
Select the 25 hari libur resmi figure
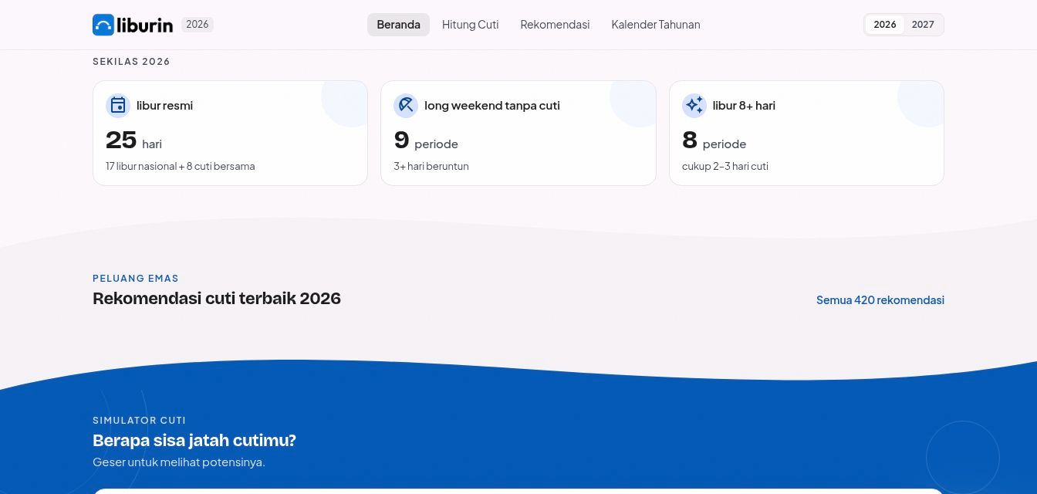click(x=133, y=140)
